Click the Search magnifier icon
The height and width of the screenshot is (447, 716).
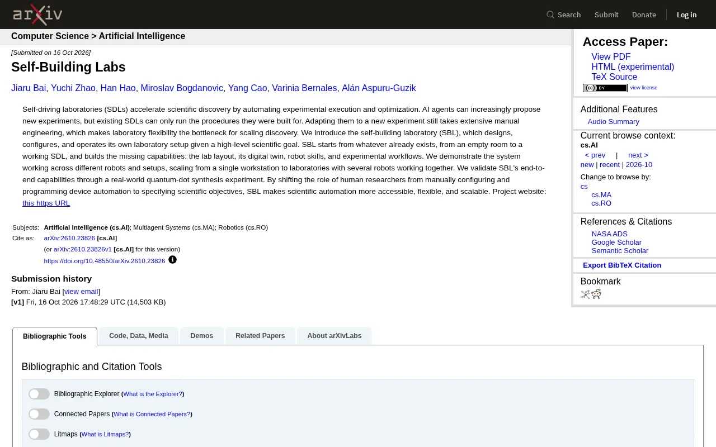pyautogui.click(x=550, y=15)
